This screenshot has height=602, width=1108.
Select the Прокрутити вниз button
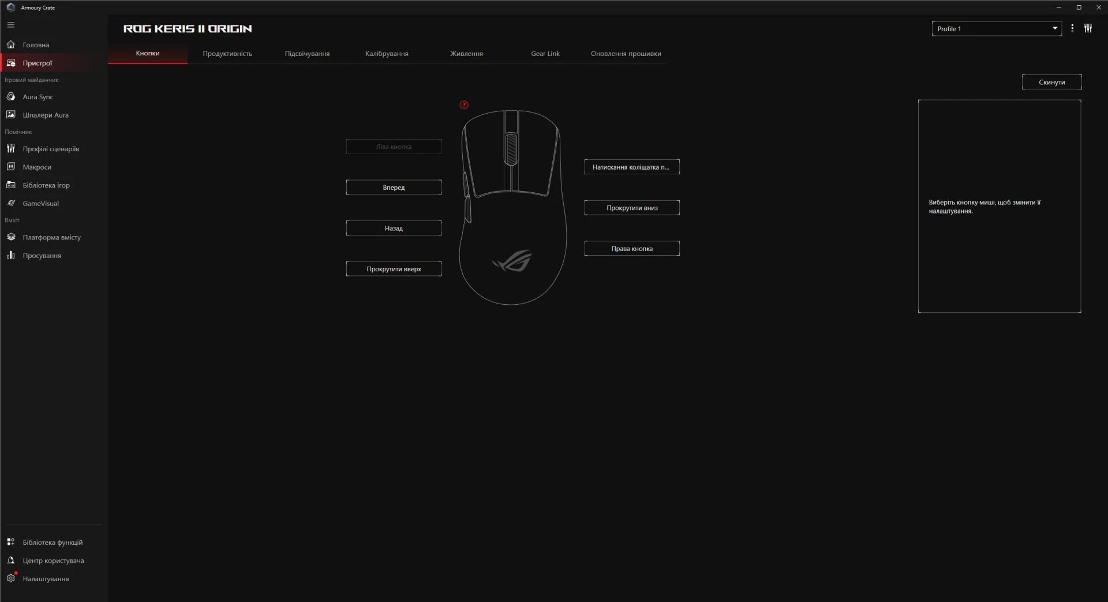[632, 208]
